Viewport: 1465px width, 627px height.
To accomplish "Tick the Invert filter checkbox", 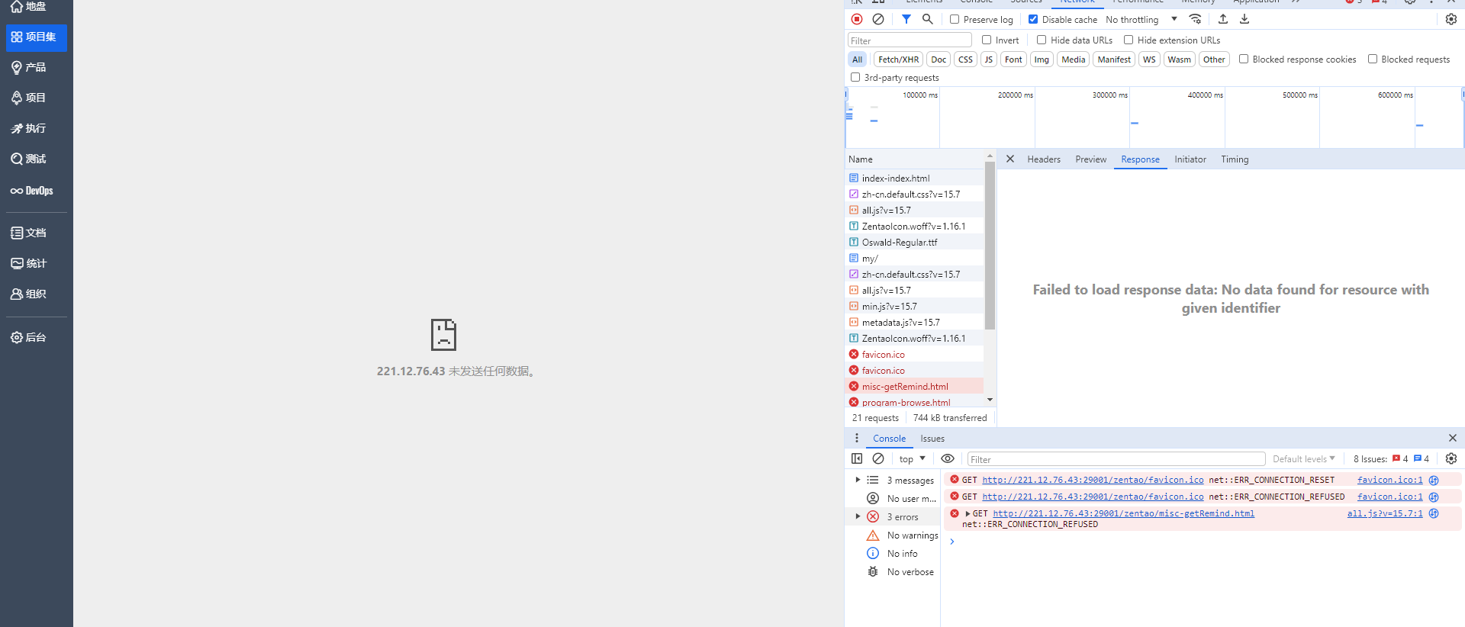I will 987,40.
